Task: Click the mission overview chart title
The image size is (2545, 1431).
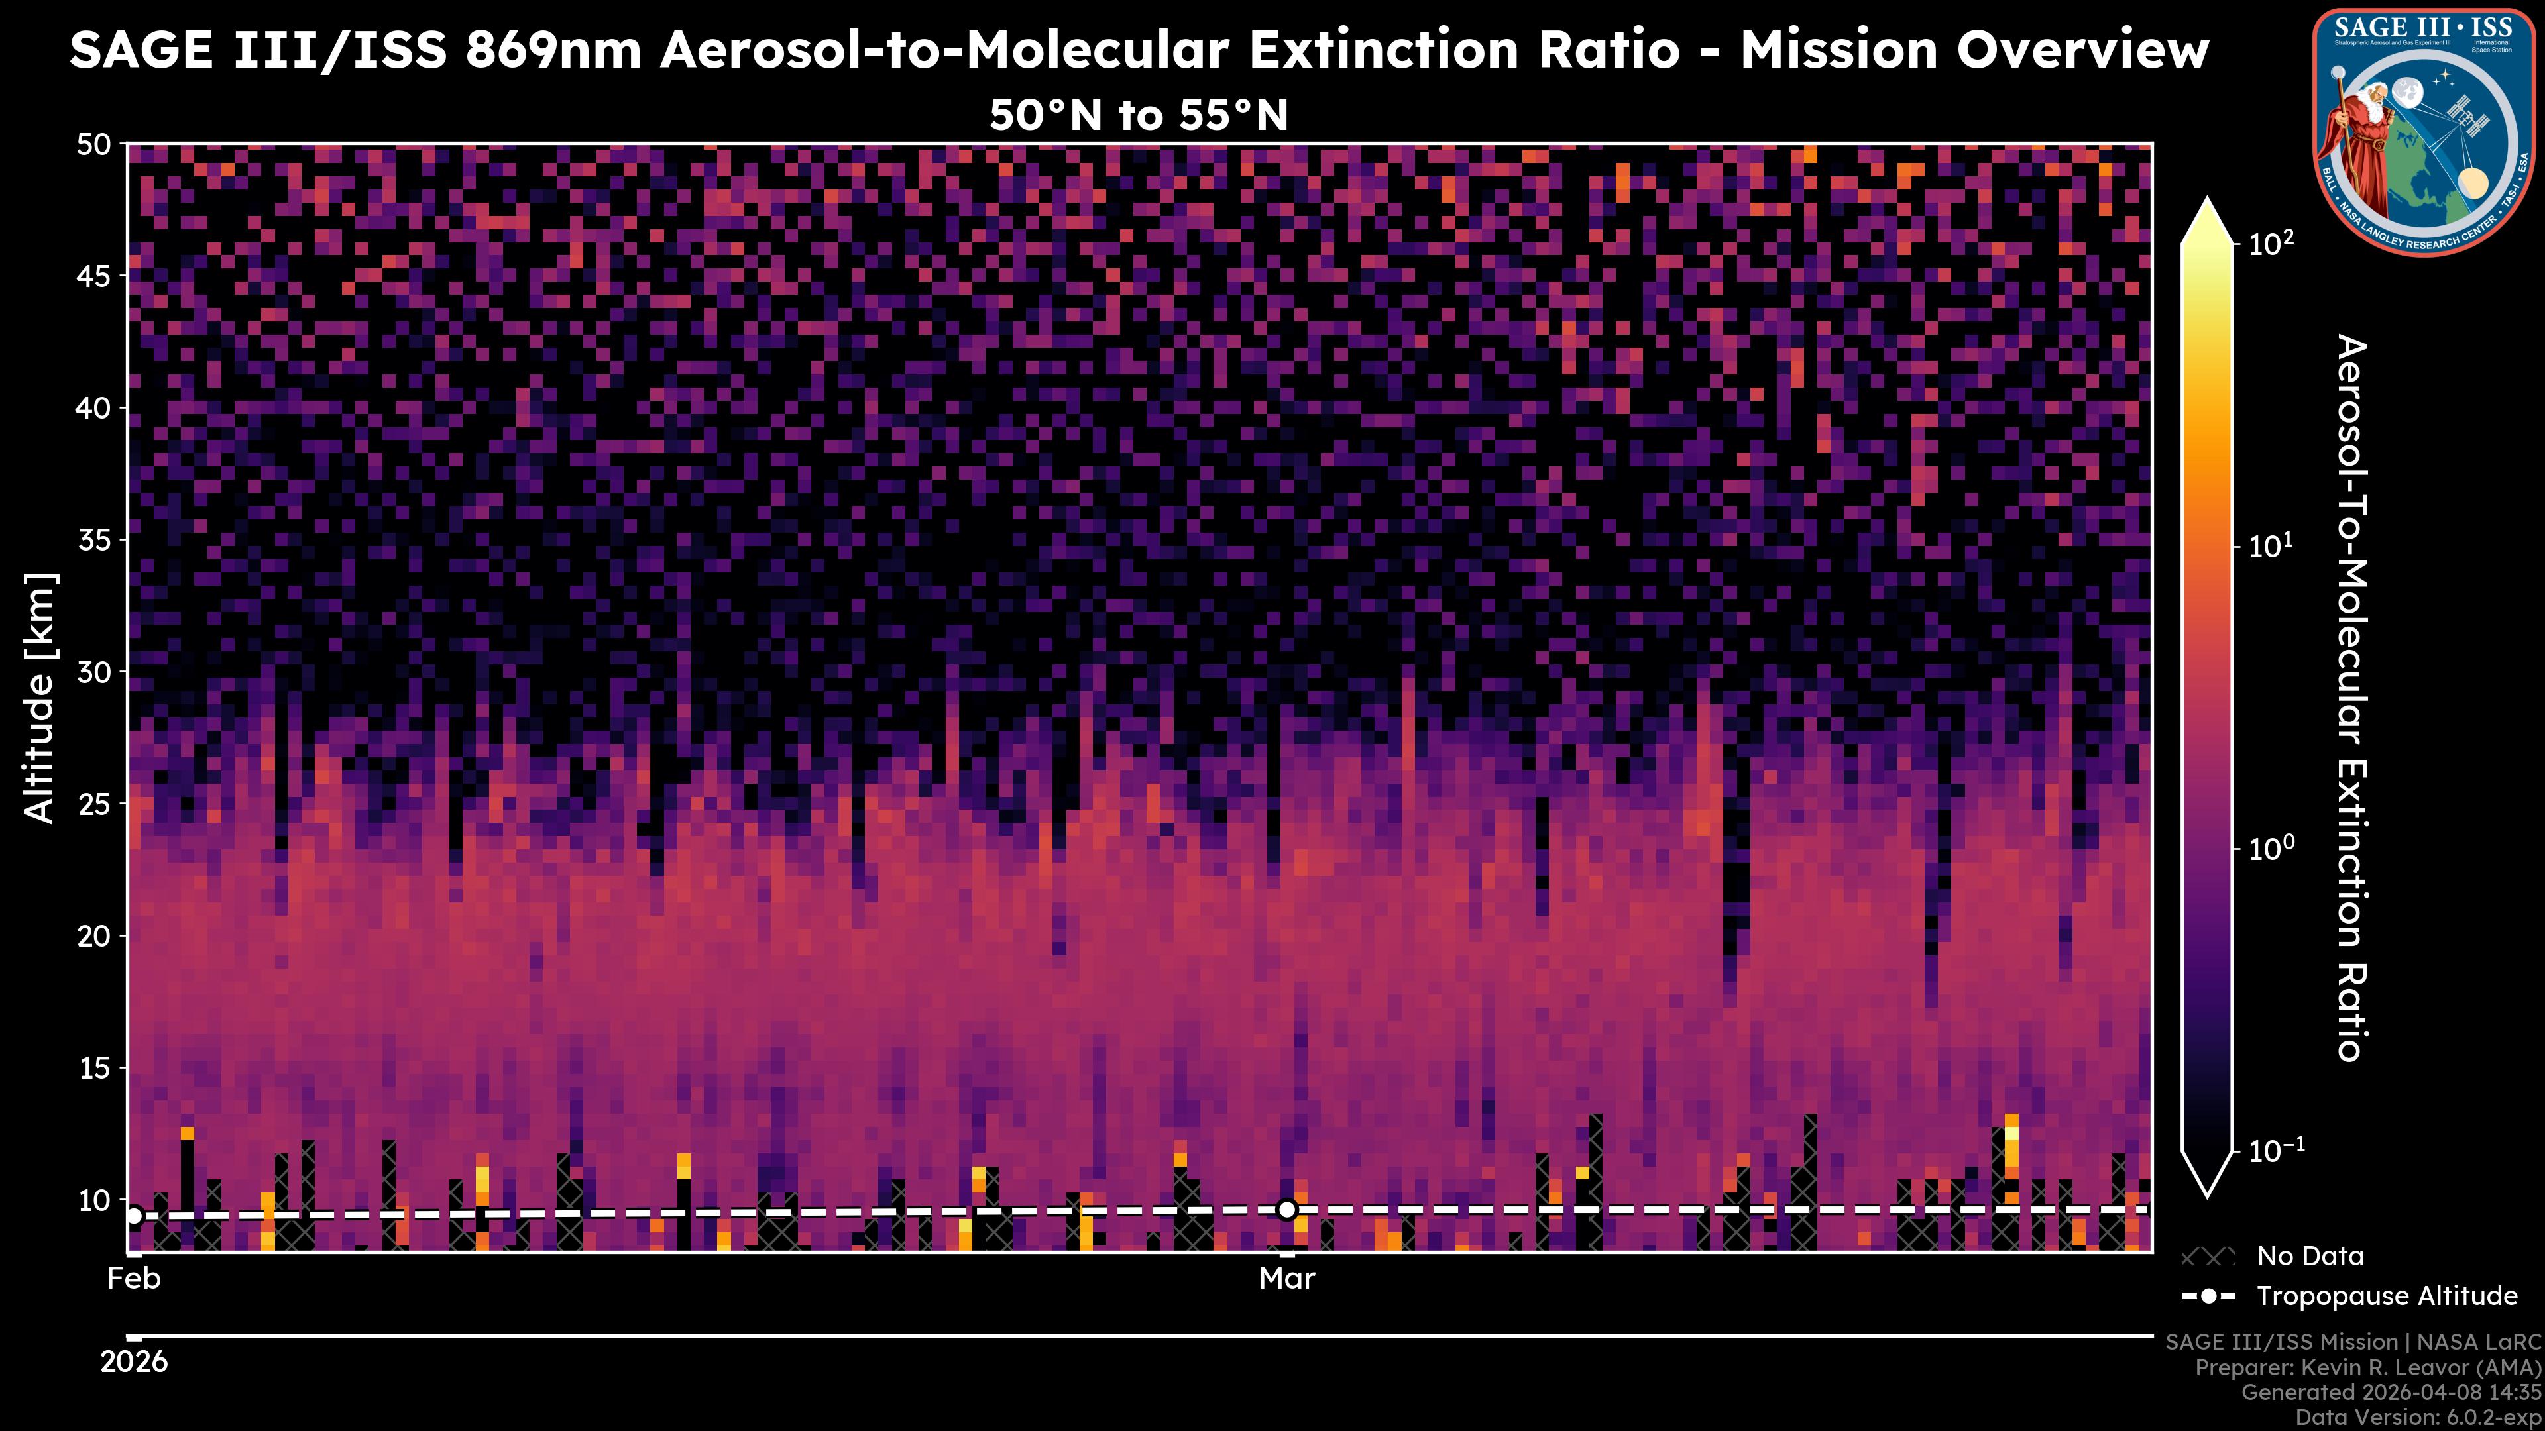Action: (1139, 50)
